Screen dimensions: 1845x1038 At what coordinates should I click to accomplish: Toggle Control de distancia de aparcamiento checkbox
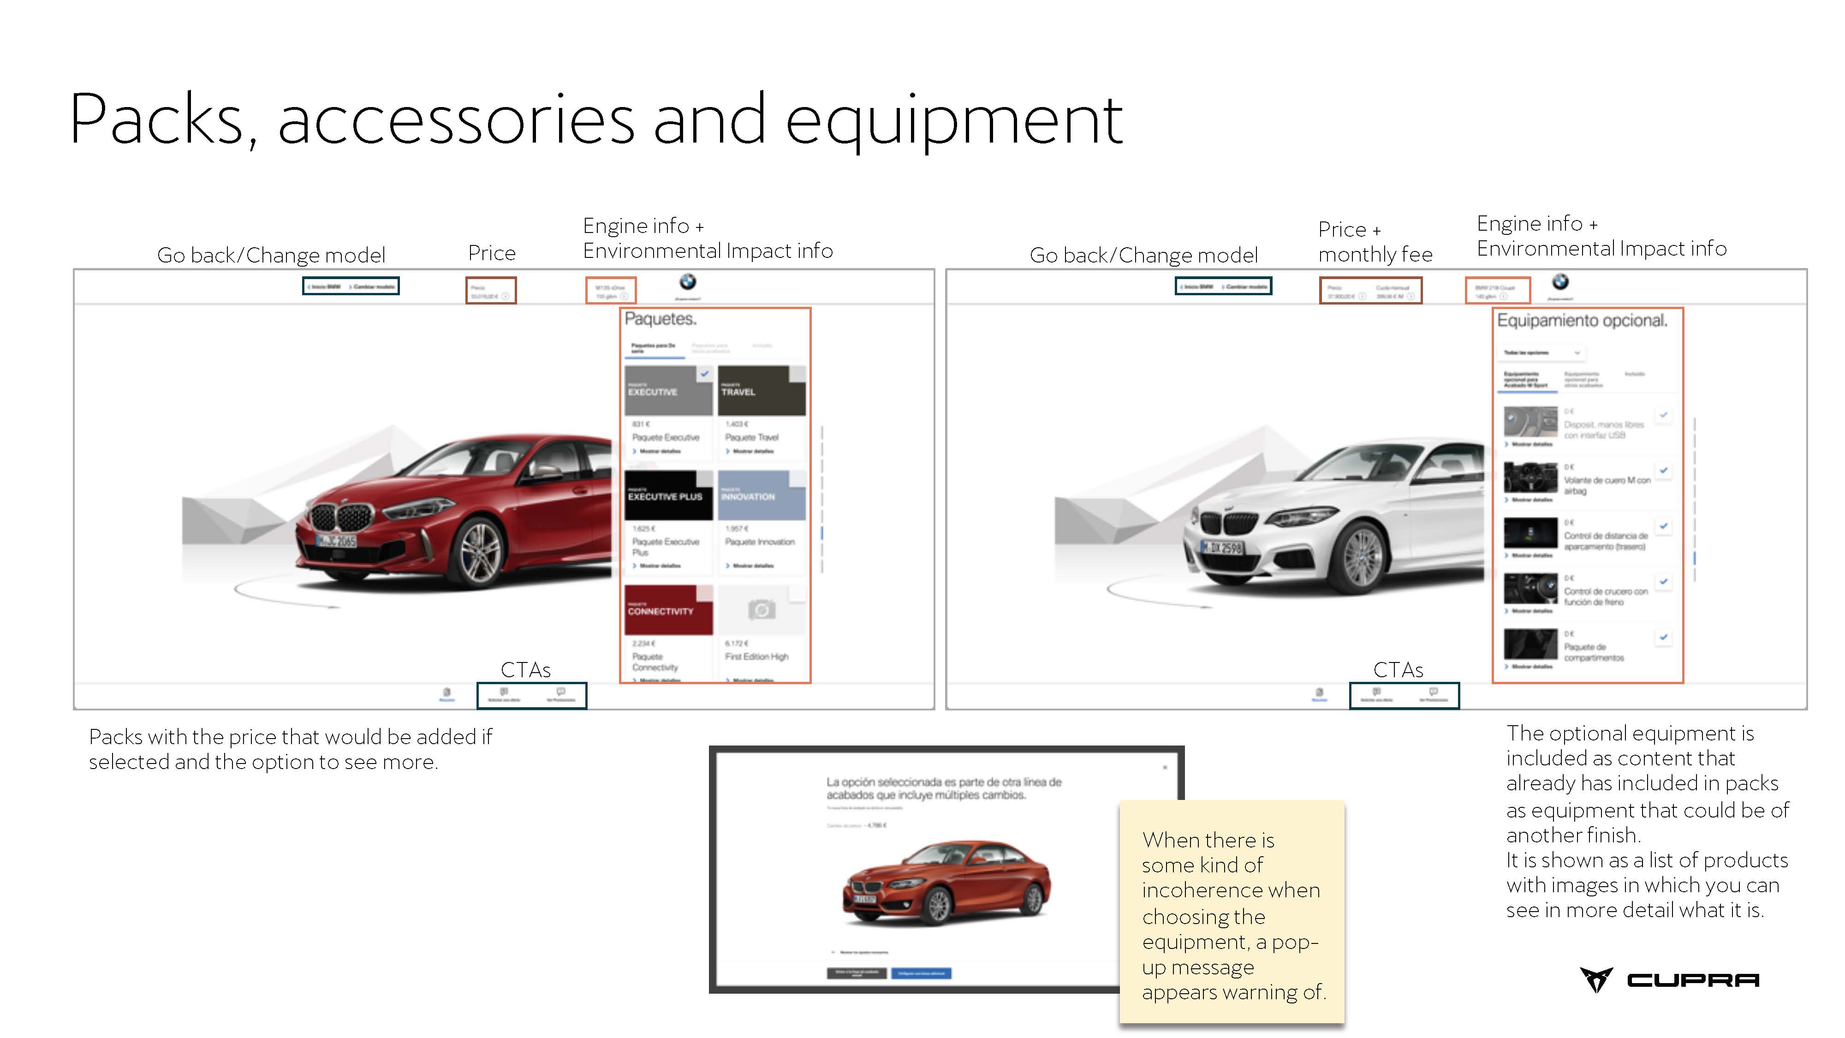click(1664, 526)
